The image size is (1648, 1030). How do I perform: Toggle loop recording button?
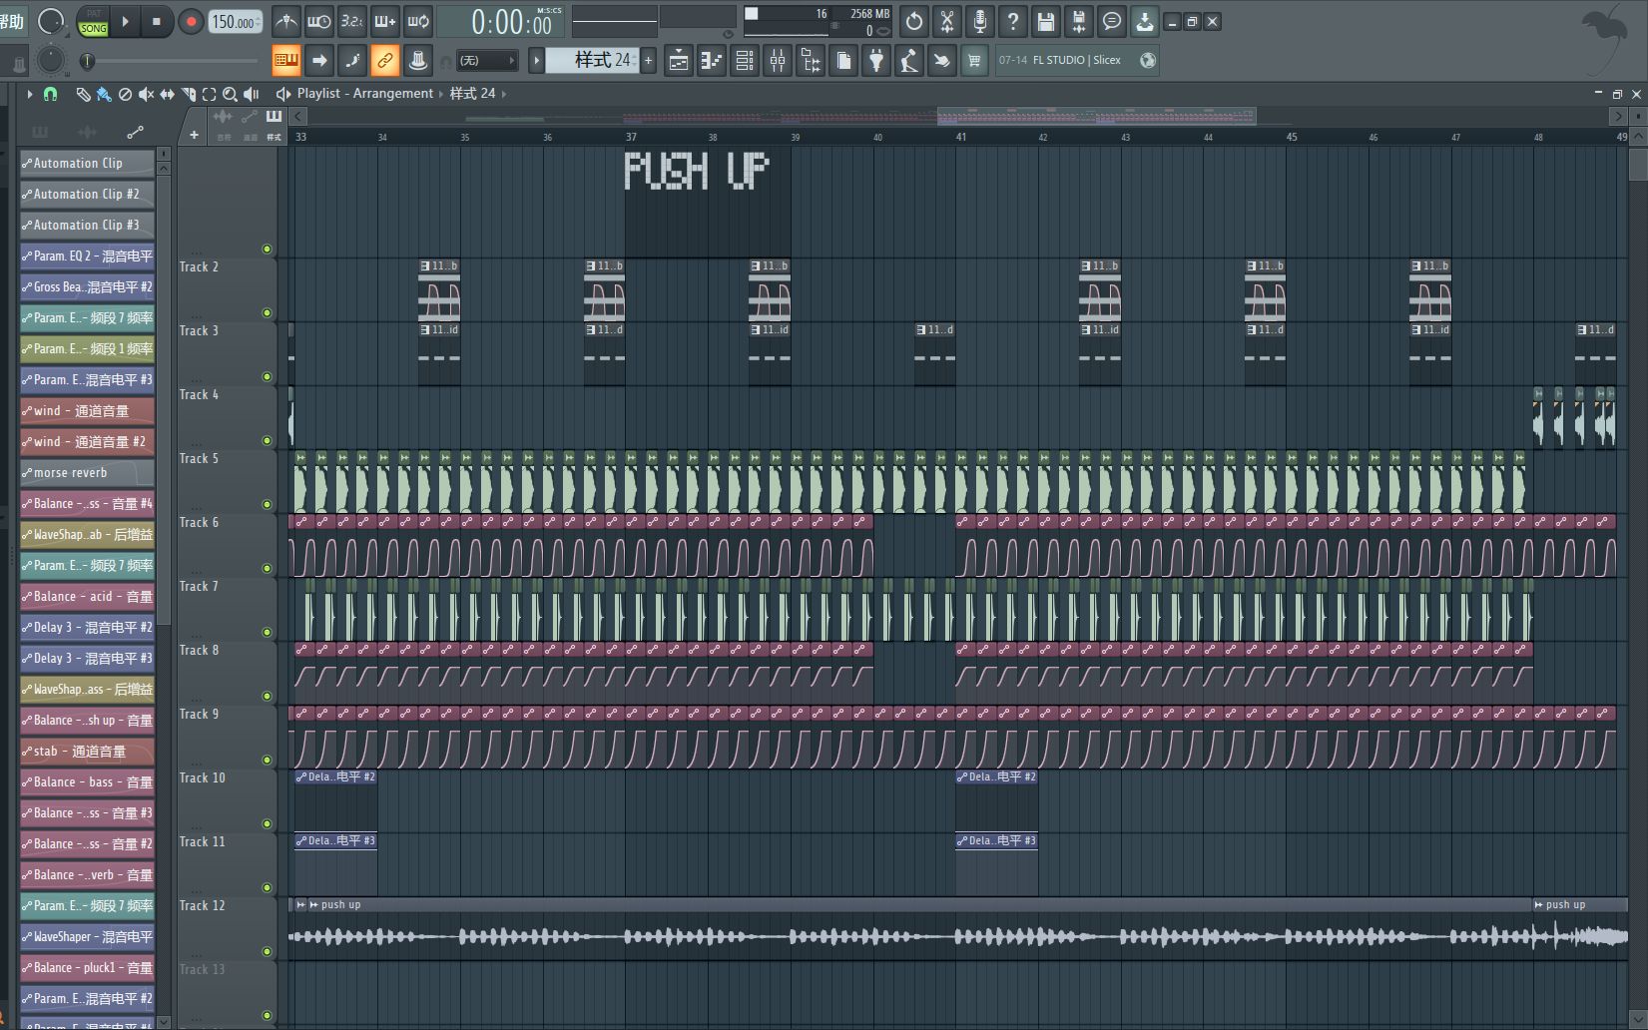point(418,21)
